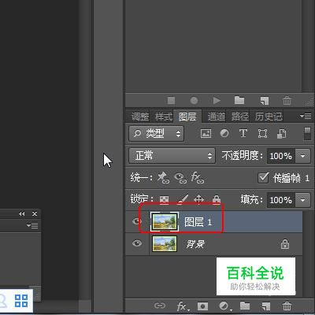The width and height of the screenshot is (315, 315).
Task: Add a layer mask
Action: point(202,306)
